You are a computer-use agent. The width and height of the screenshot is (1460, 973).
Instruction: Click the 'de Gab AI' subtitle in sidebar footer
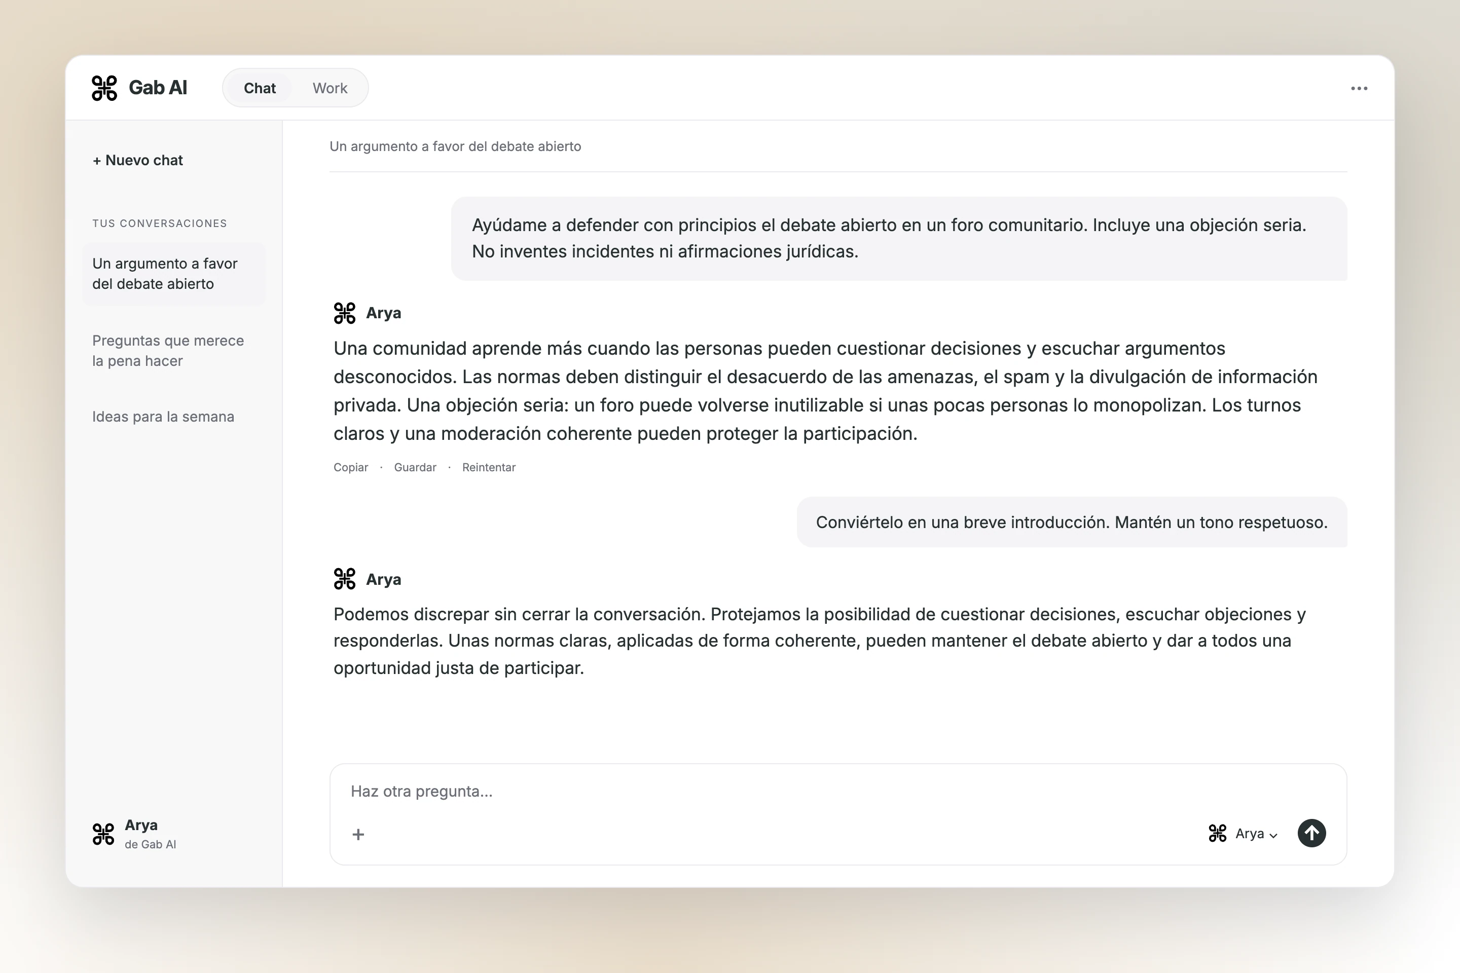click(150, 845)
